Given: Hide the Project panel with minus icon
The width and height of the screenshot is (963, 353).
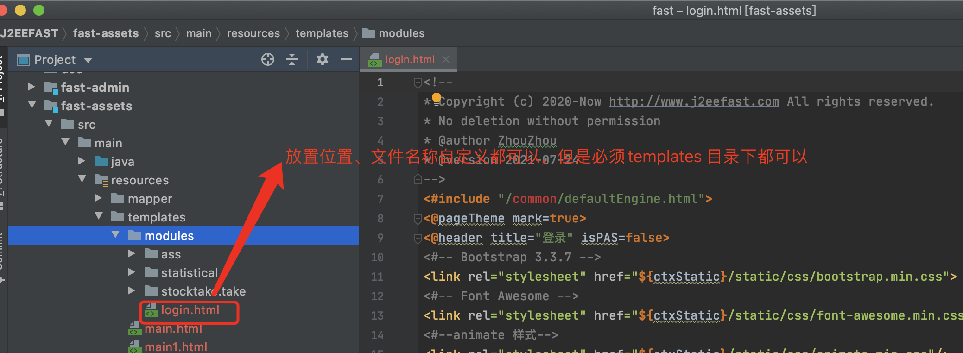Looking at the screenshot, I should 347,59.
